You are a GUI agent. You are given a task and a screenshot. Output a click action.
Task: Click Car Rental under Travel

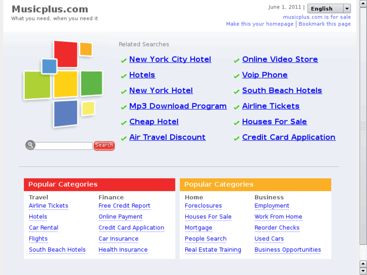43,228
